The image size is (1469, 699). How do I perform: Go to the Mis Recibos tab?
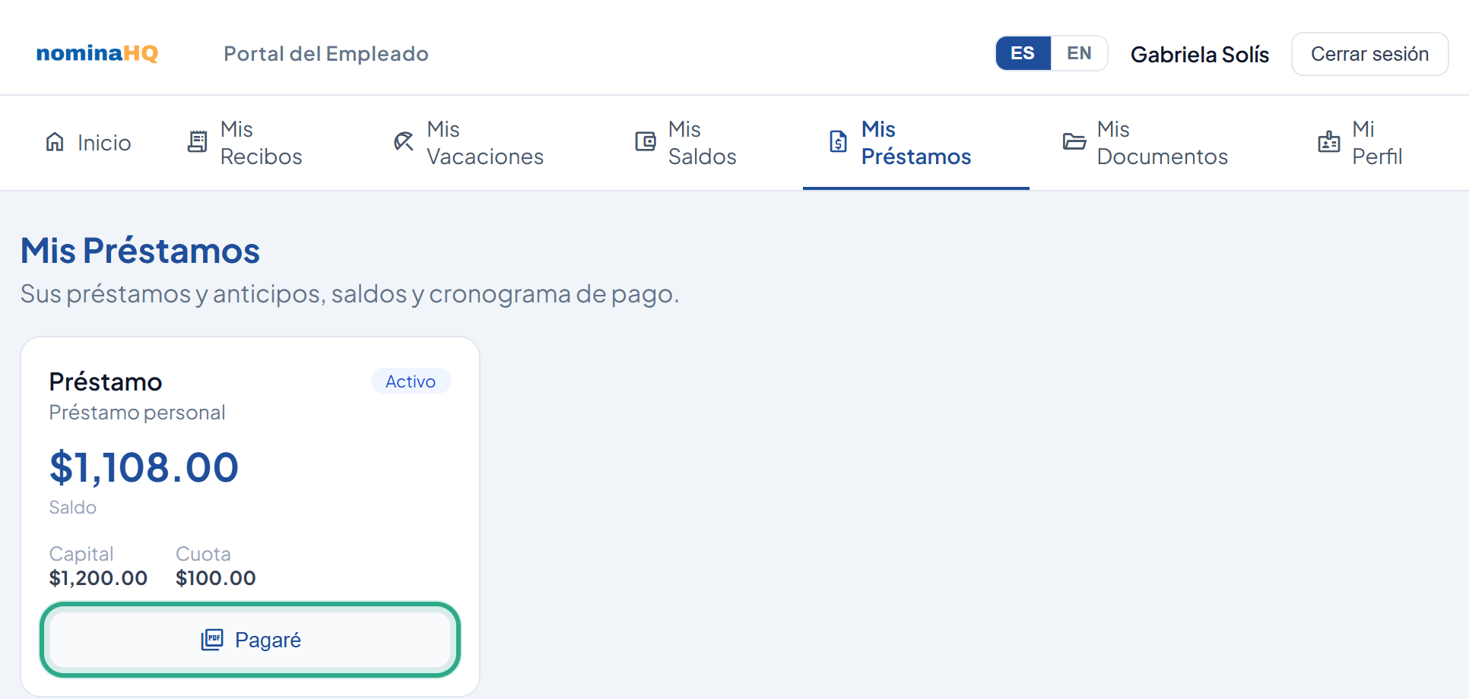click(245, 143)
